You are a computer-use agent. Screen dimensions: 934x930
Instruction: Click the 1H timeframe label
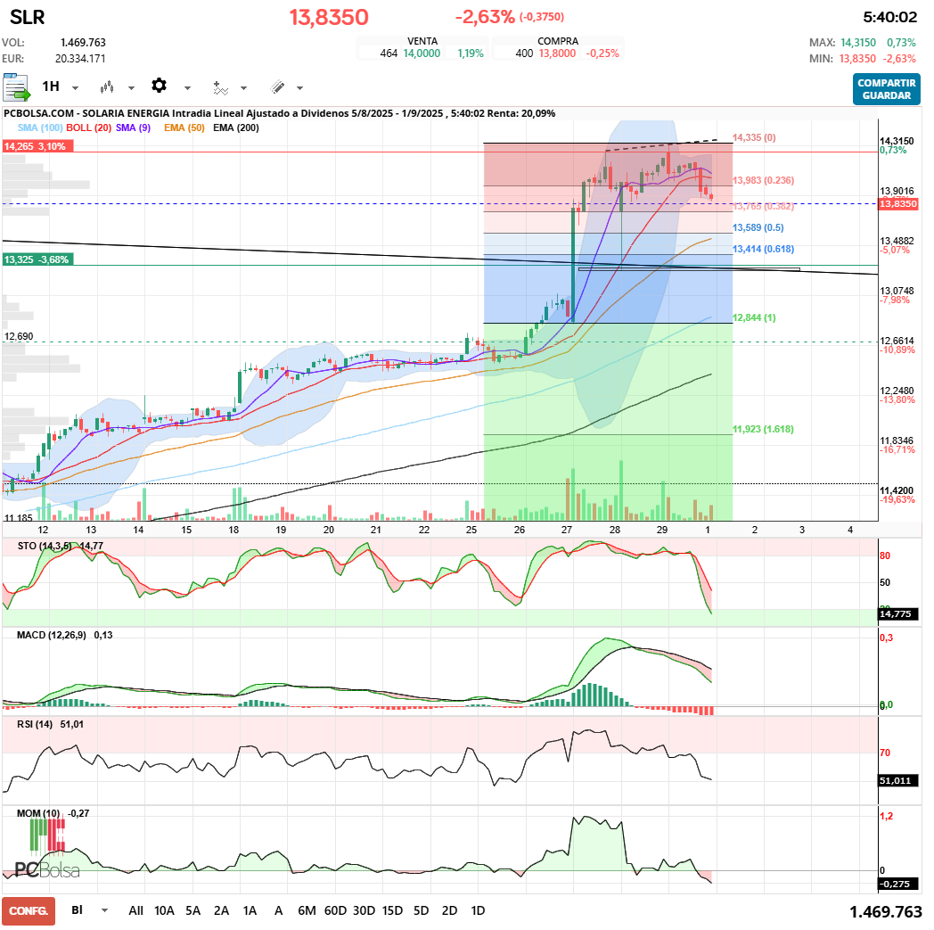(x=51, y=86)
